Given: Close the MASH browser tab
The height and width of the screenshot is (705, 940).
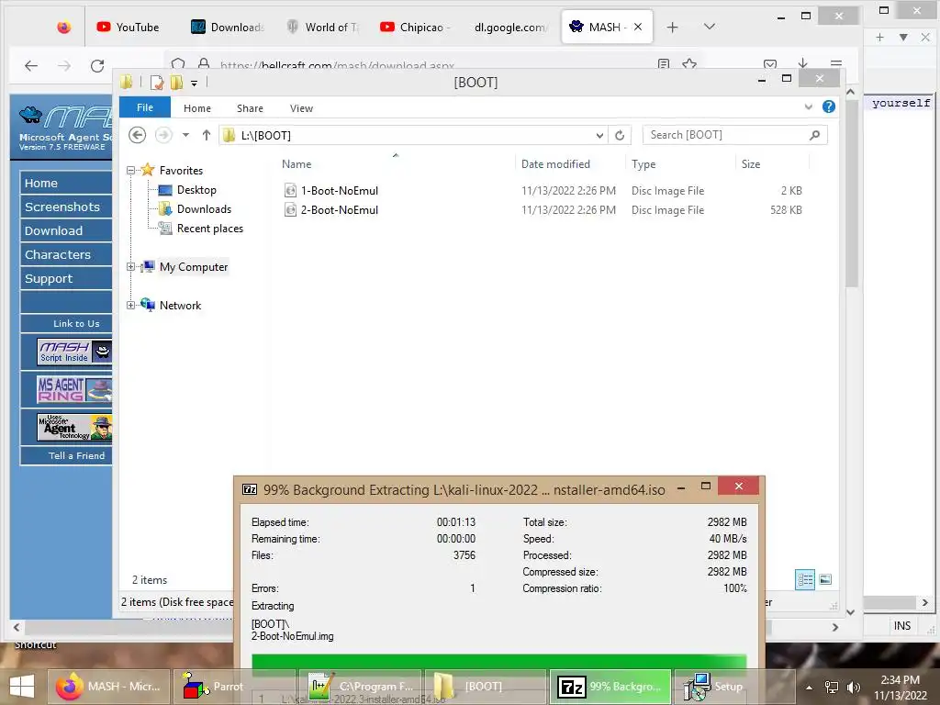Looking at the screenshot, I should [638, 27].
